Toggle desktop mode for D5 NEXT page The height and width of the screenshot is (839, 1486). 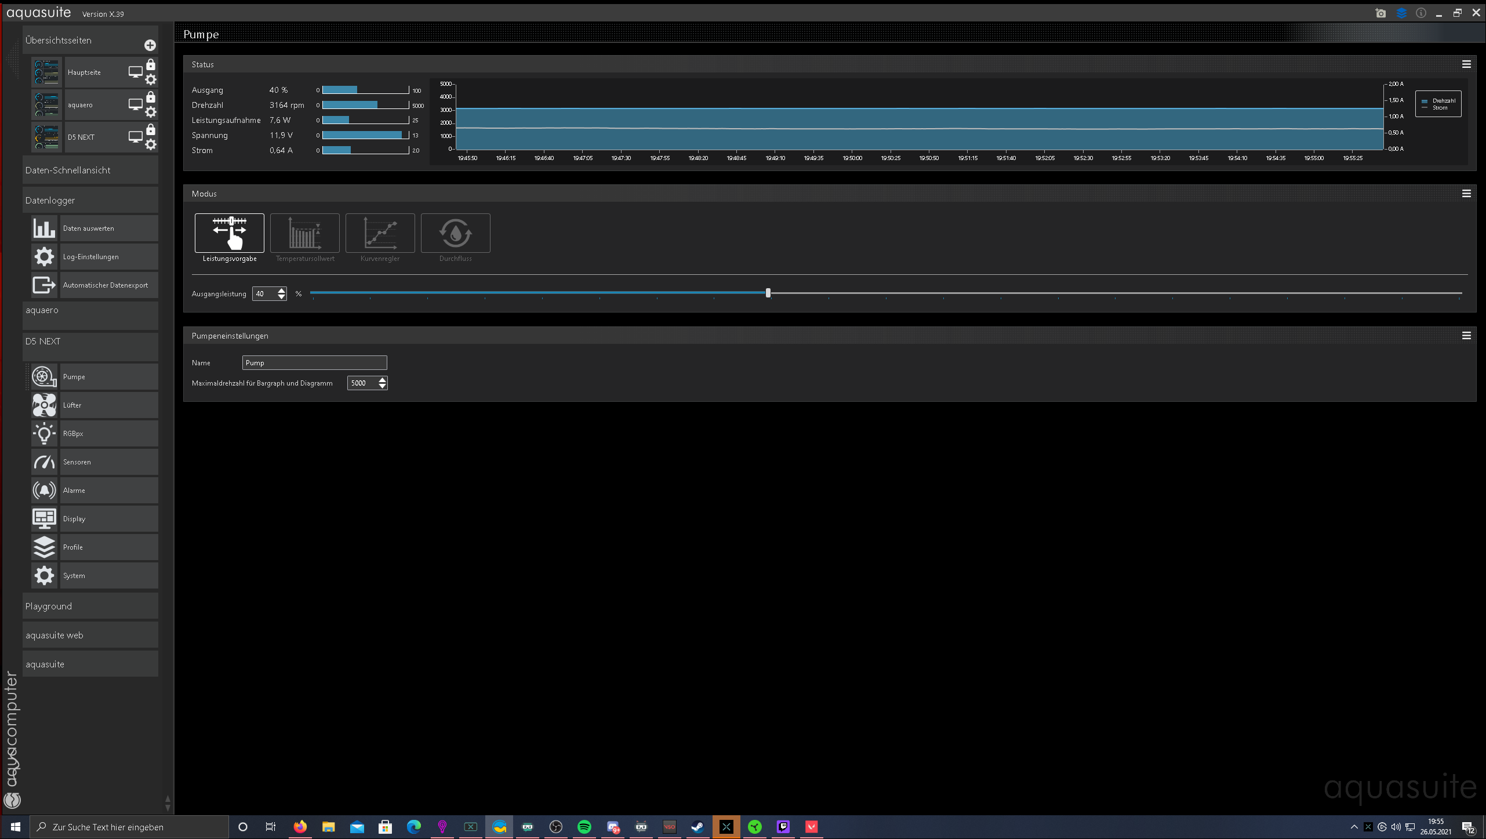[x=135, y=137]
